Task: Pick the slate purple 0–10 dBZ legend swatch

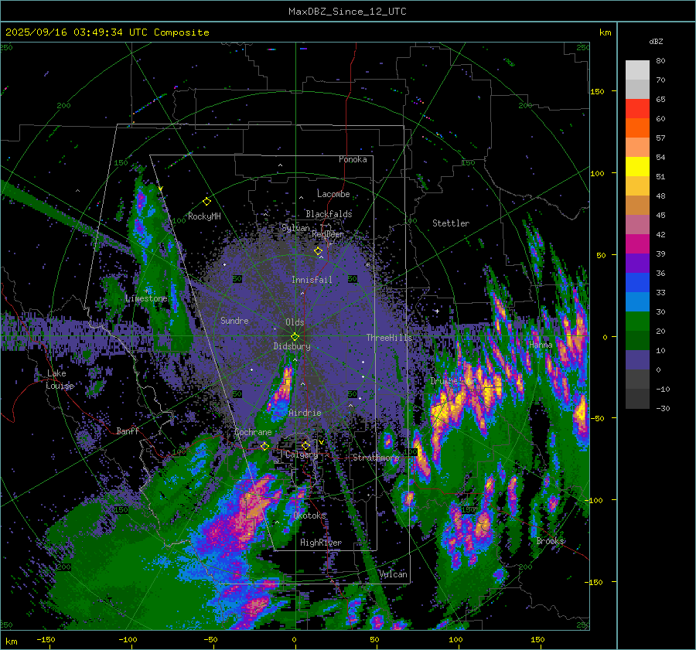Action: coord(637,359)
